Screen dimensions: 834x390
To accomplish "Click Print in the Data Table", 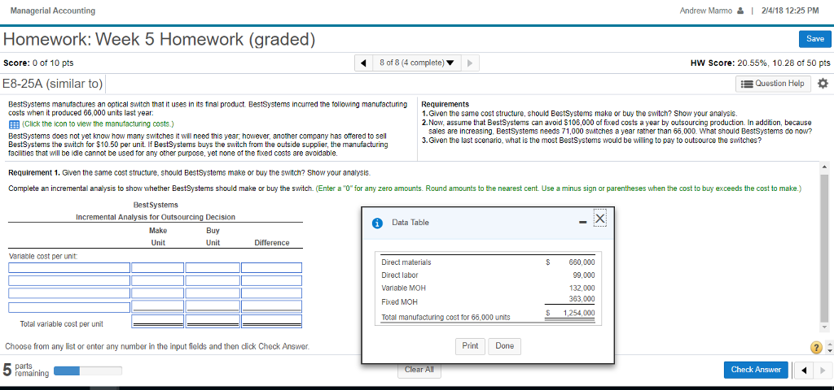I will pos(470,346).
